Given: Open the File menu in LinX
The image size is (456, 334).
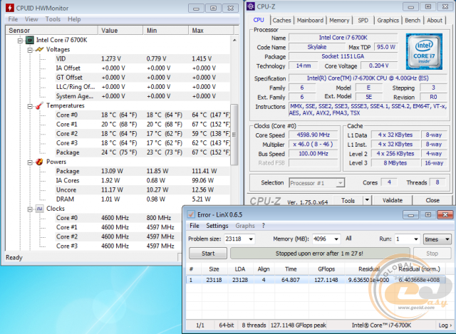Looking at the screenshot, I should (x=195, y=226).
